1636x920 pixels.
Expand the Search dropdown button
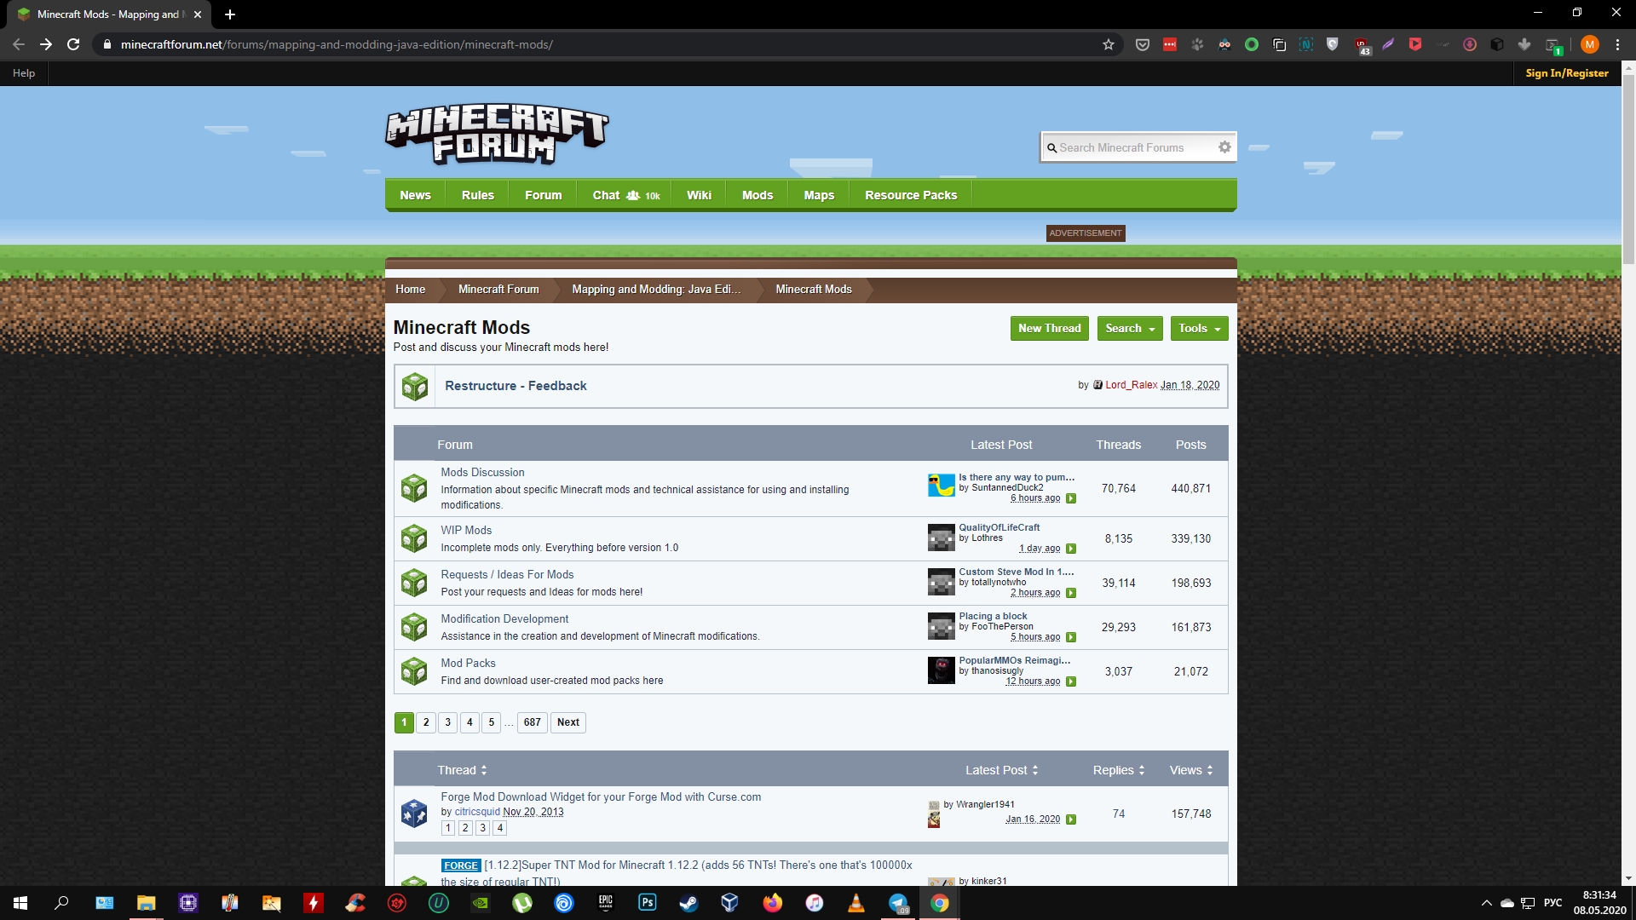(x=1128, y=327)
